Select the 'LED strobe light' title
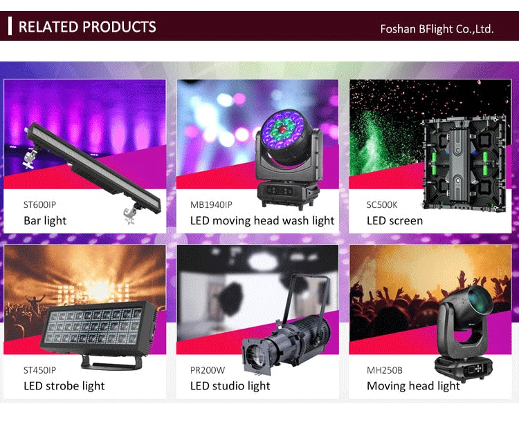This screenshot has width=519, height=433. (x=64, y=386)
